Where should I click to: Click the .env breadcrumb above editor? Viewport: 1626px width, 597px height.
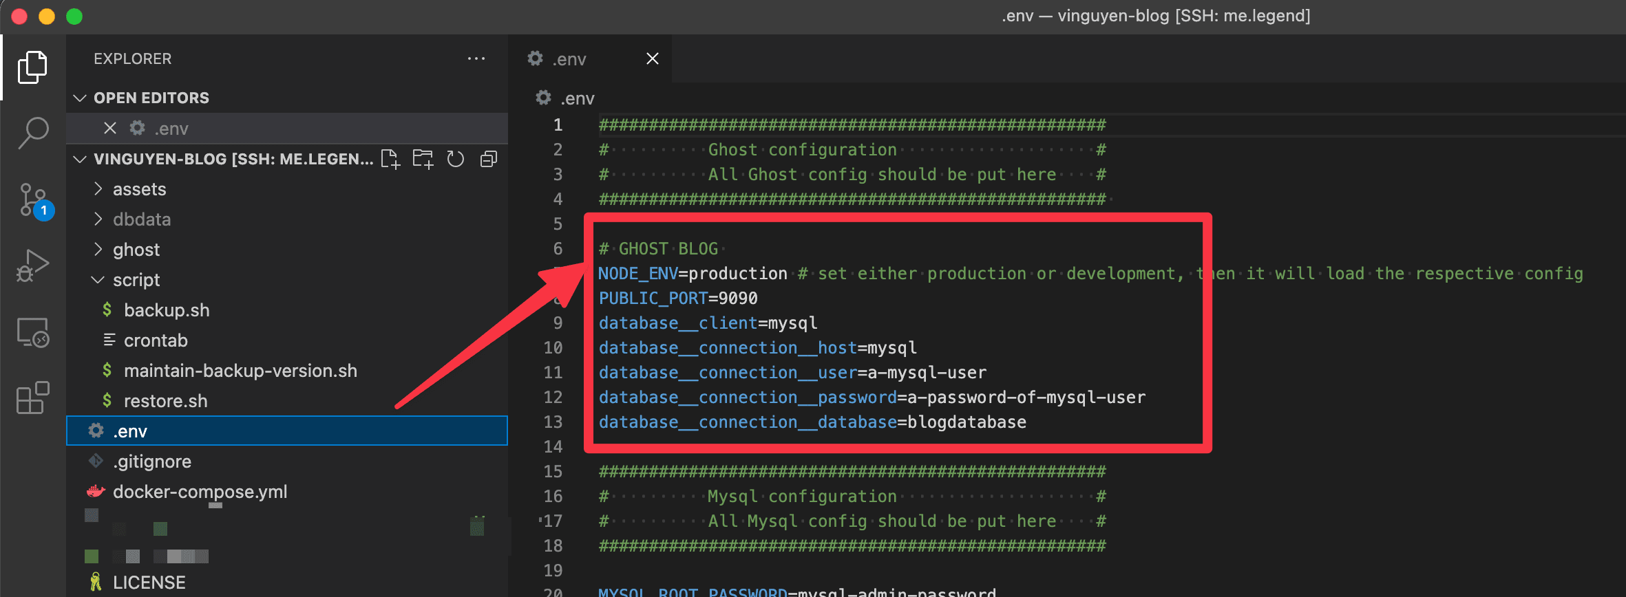pyautogui.click(x=577, y=99)
